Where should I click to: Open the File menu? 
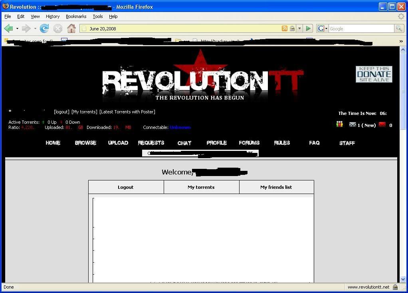point(8,16)
